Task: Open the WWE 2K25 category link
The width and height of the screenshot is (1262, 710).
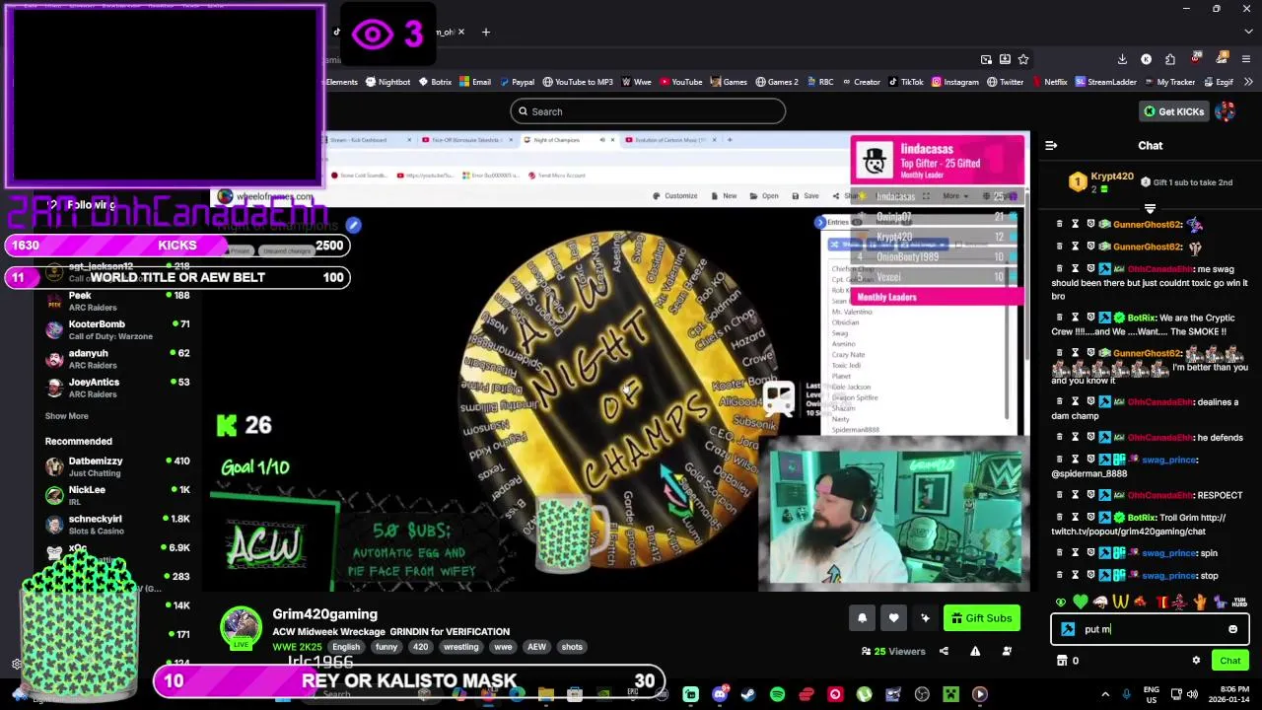Action: tap(297, 647)
